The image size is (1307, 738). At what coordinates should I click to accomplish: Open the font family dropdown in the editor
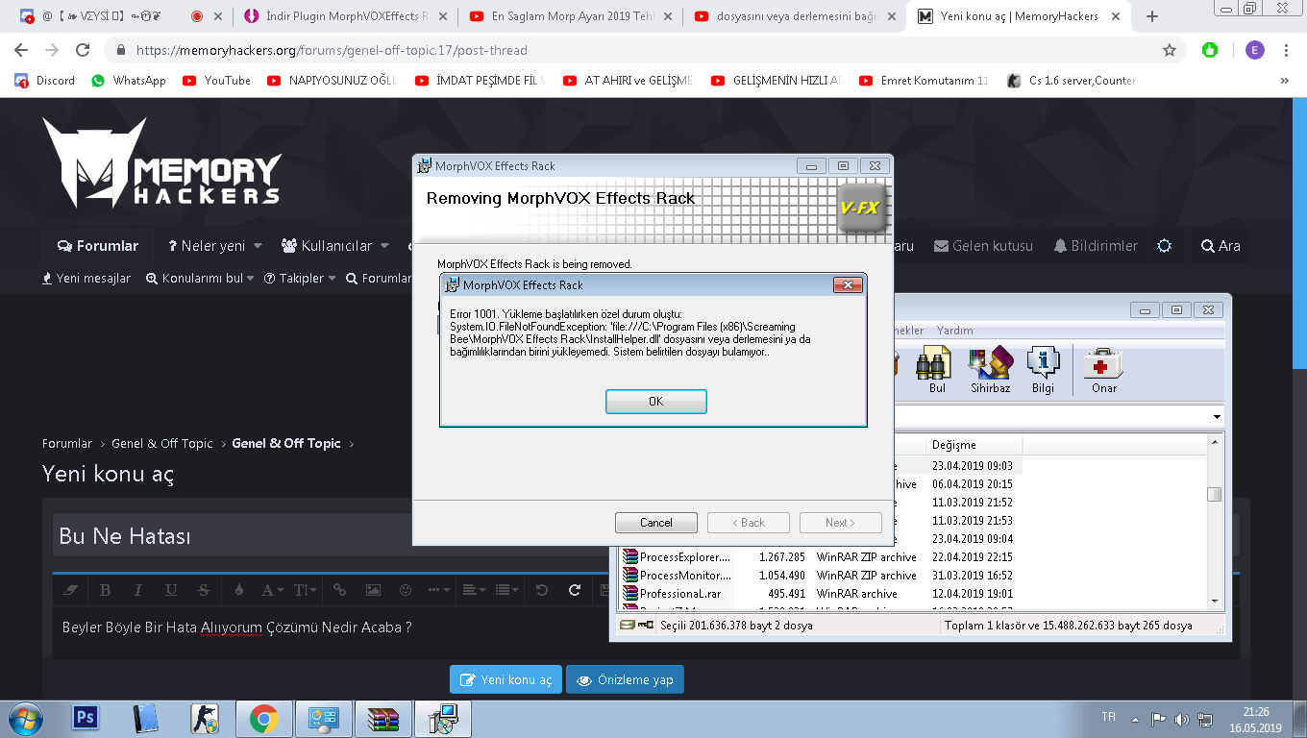[273, 590]
